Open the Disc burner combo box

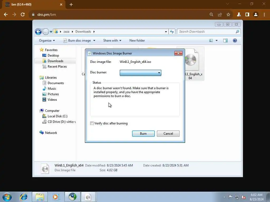(x=141, y=73)
